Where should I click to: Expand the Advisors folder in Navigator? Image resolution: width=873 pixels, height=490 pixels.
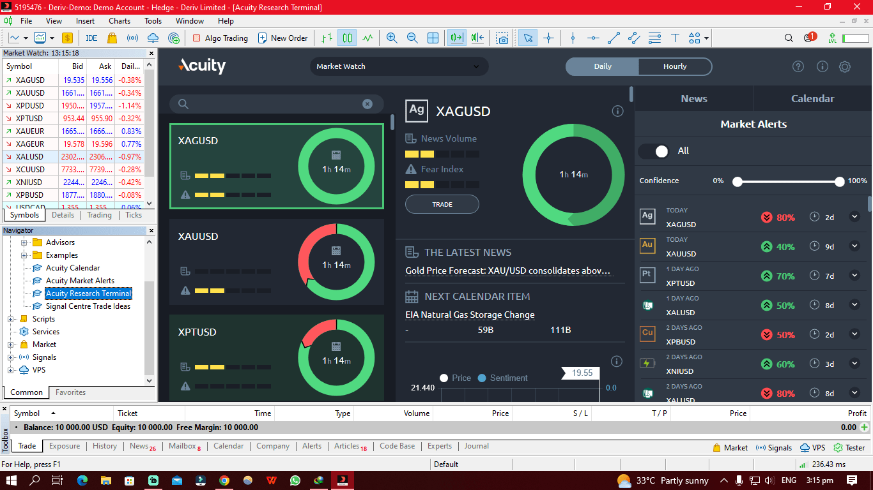pyautogui.click(x=24, y=242)
